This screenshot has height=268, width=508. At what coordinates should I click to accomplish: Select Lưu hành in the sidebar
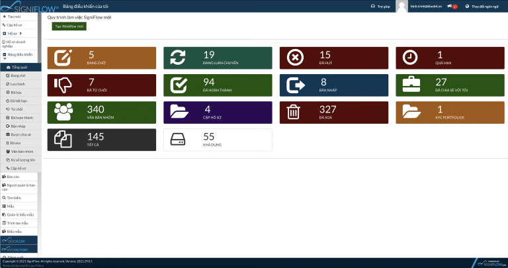tap(19, 84)
